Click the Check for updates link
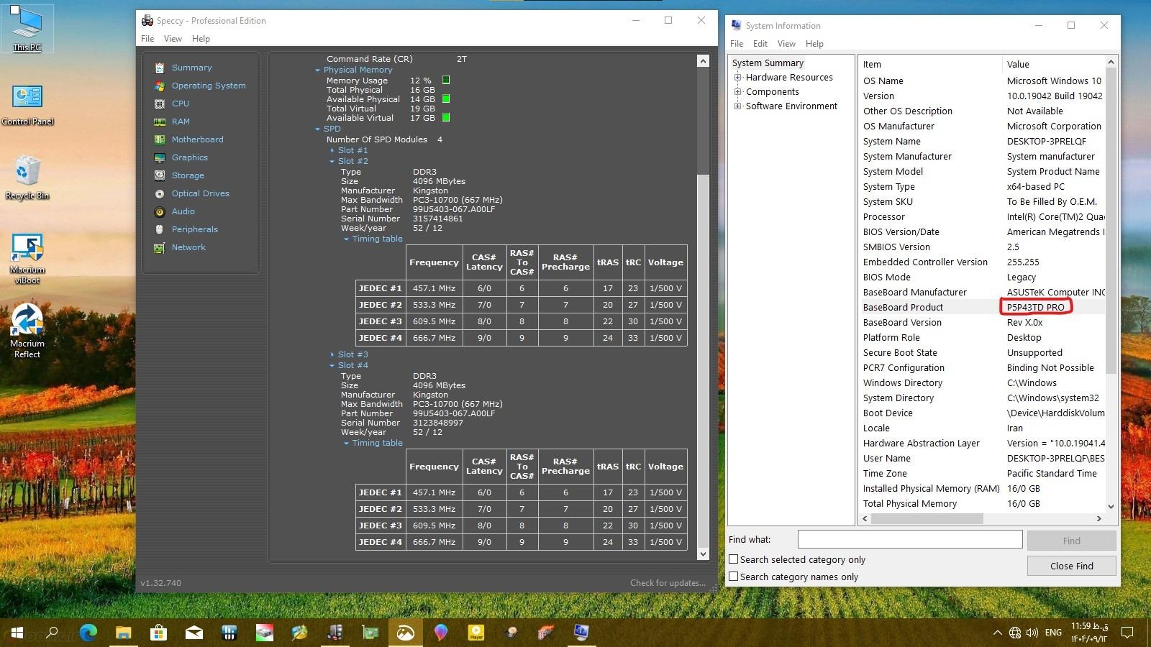 pyautogui.click(x=667, y=583)
